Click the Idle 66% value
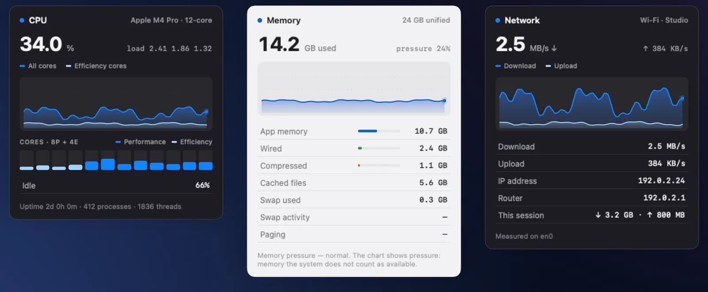This screenshot has width=708, height=292. 203,185
